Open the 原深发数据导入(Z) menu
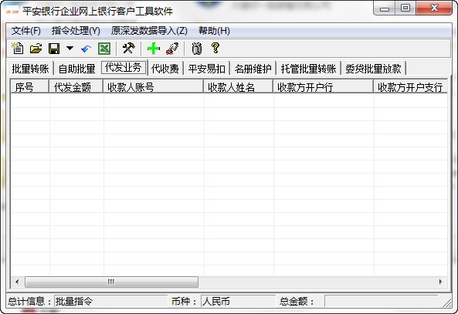 (149, 31)
